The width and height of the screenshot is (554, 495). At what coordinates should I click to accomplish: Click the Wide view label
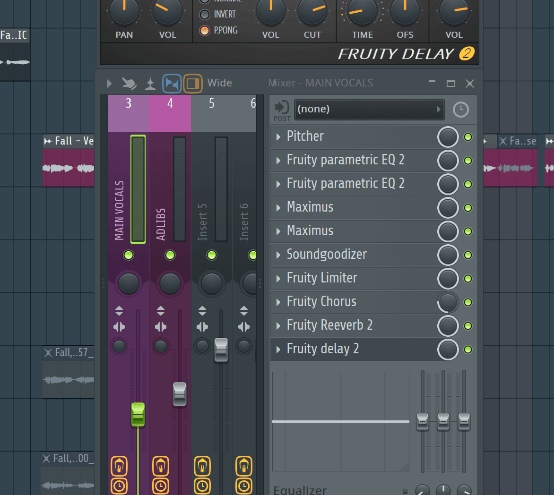[219, 83]
